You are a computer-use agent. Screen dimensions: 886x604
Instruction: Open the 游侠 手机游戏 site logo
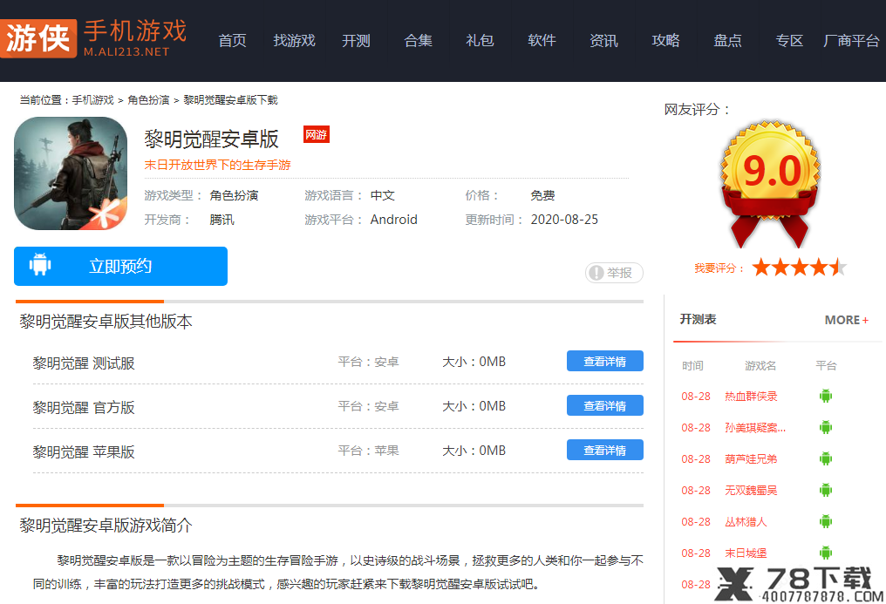click(x=94, y=38)
